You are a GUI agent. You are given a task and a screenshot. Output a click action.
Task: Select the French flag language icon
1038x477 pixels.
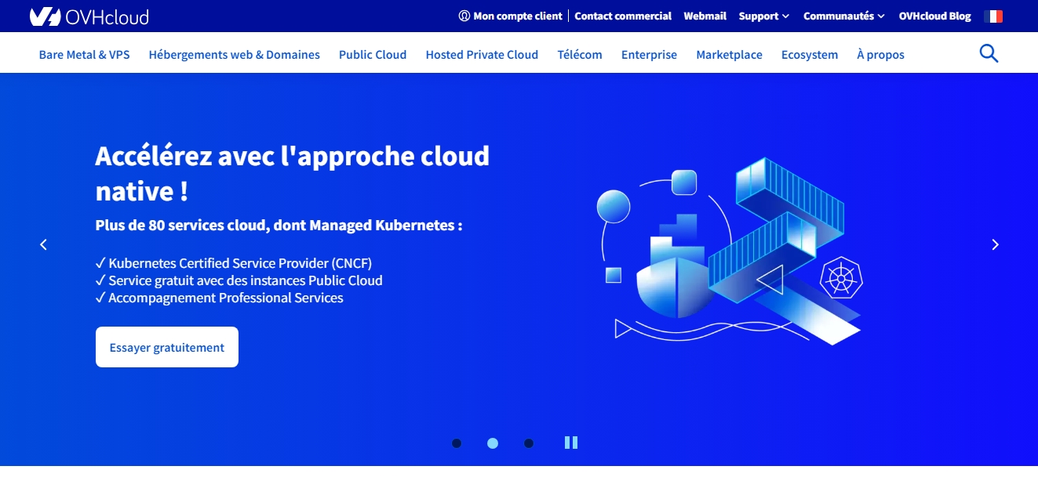pos(993,16)
